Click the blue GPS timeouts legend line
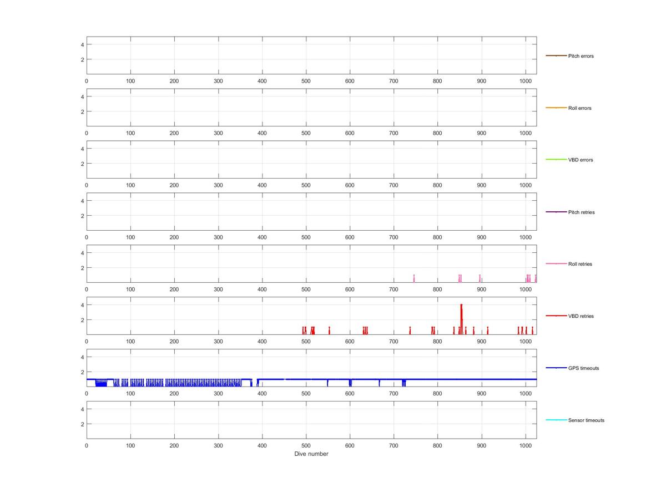 point(556,368)
